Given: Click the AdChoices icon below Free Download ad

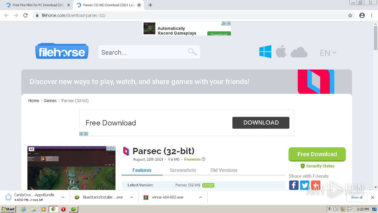Looking at the screenshot, I should [x=86, y=134].
